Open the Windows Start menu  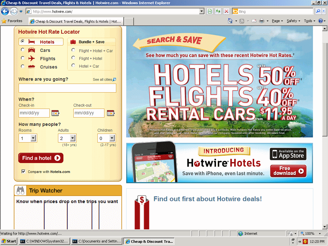tap(9, 241)
